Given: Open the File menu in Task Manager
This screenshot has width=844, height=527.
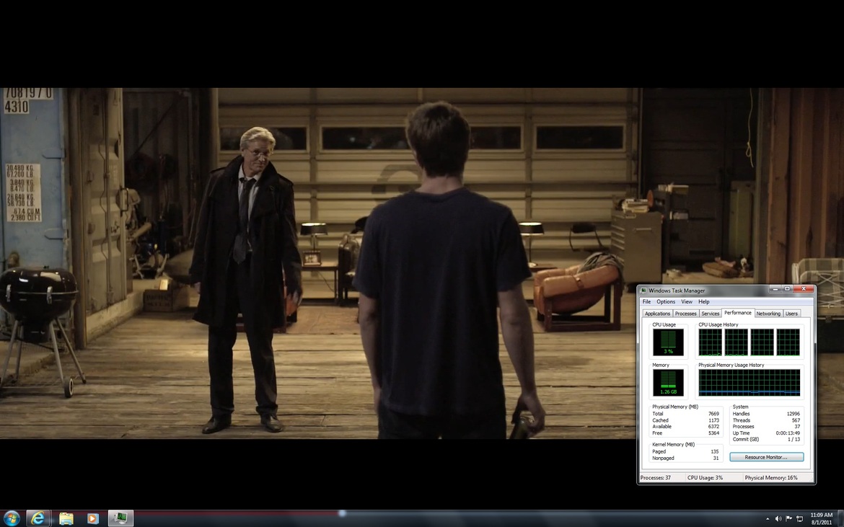Looking at the screenshot, I should (x=646, y=301).
